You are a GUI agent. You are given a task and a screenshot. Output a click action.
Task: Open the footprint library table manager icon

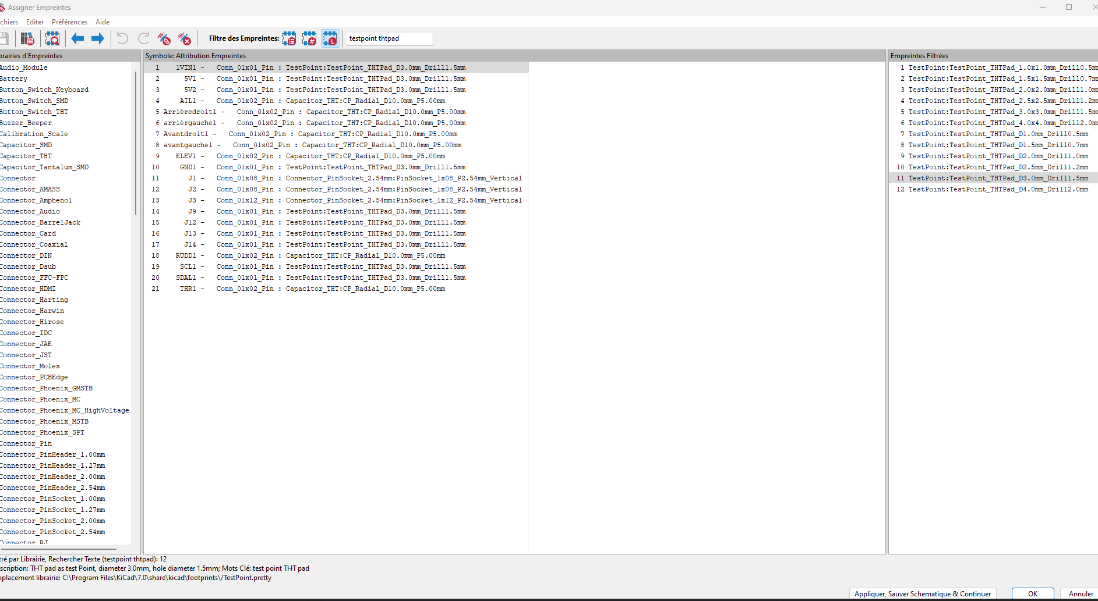click(x=27, y=39)
